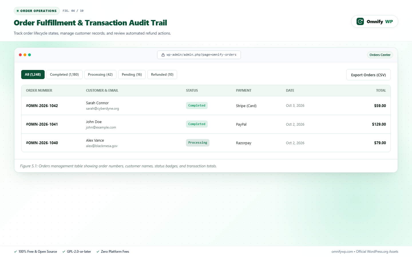
Task: Click the Order Operations pill label
Action: coord(37,11)
